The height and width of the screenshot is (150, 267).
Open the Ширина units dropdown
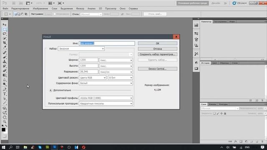(x=116, y=60)
